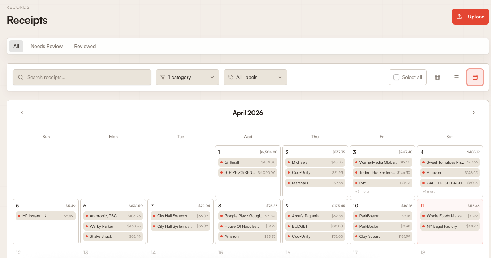Switch to grid view of receipts
This screenshot has width=491, height=258.
pos(438,77)
